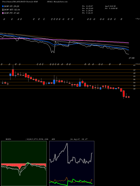
Task: Click the MACD: panel heading
Action: coord(8,139)
